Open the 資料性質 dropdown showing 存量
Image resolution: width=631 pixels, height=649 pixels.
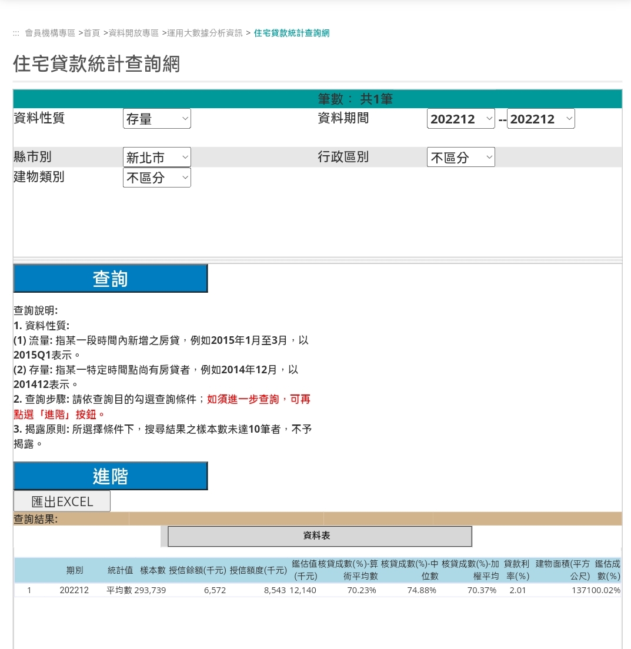(156, 119)
